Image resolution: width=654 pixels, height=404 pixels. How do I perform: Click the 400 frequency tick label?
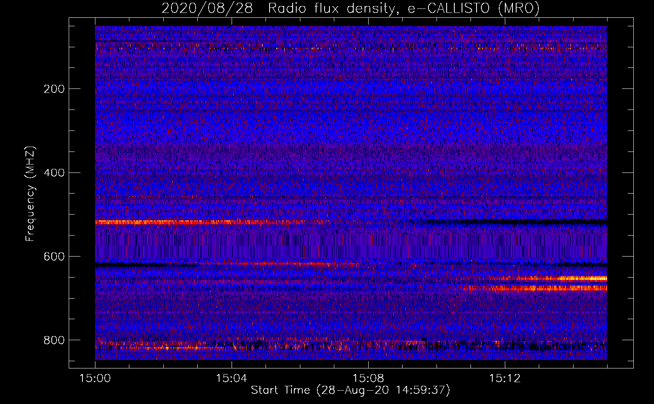point(54,173)
